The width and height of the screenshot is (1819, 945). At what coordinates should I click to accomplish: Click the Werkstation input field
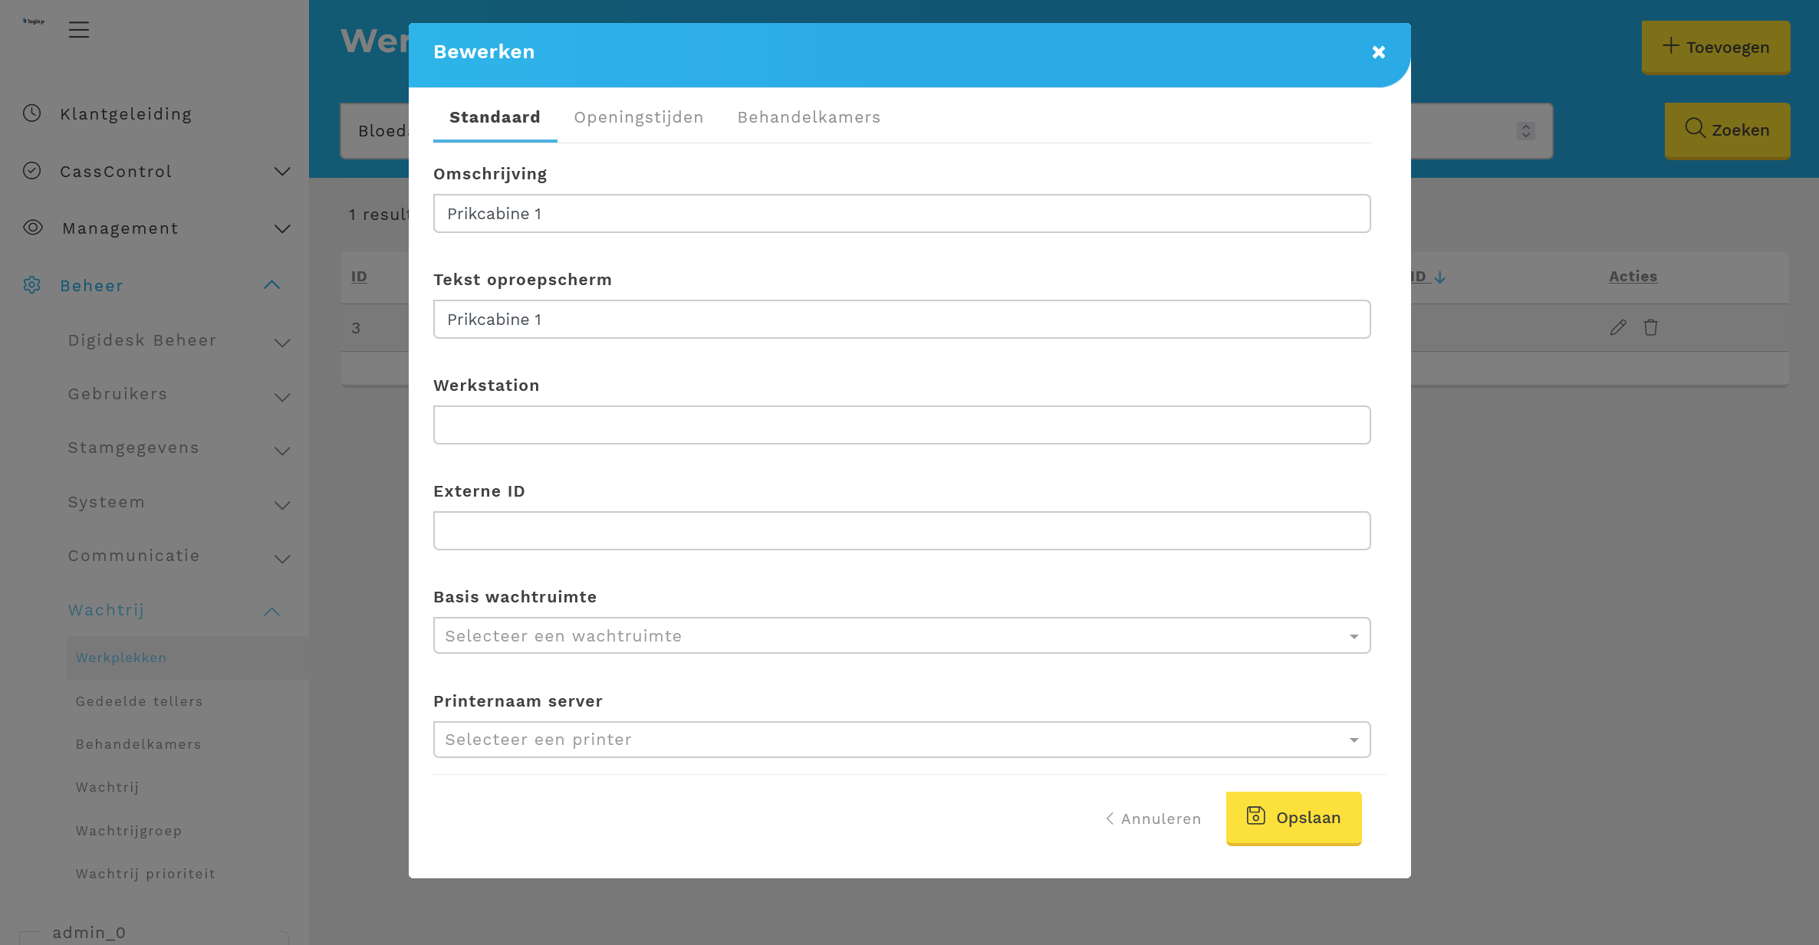901,425
